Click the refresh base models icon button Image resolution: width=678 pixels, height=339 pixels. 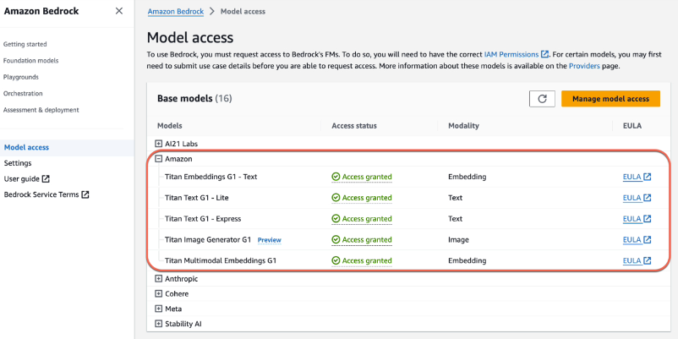coord(542,99)
